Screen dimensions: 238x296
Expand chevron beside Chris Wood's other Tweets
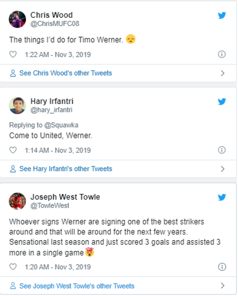click(223, 73)
